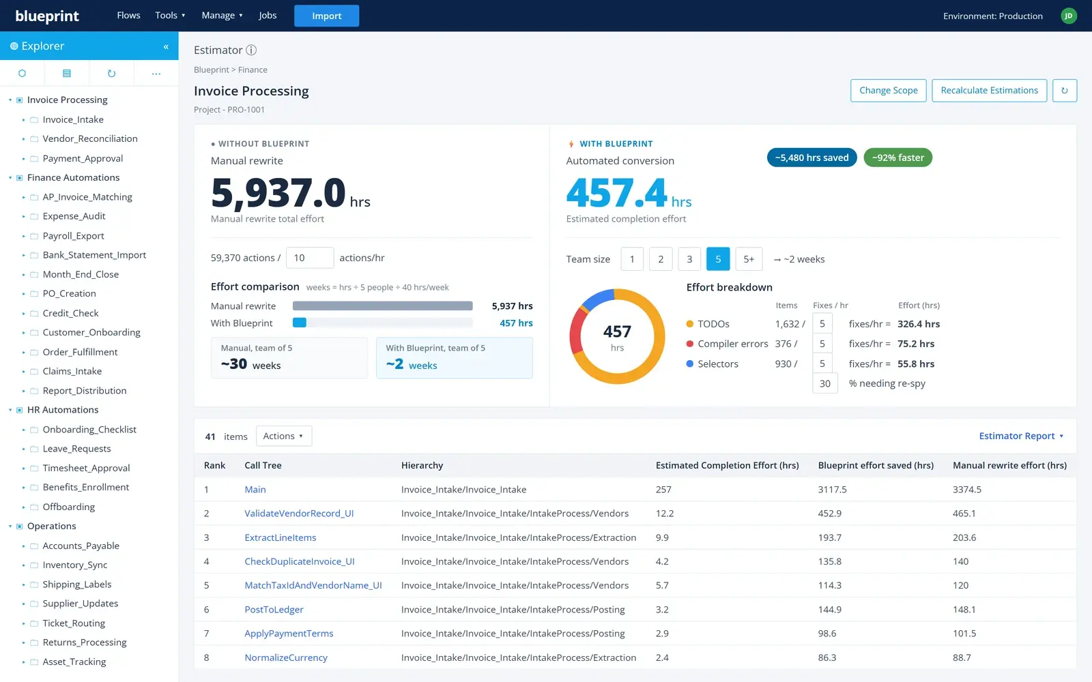The image size is (1092, 682).
Task: Open the Explorer more options ellipsis
Action: tap(156, 73)
